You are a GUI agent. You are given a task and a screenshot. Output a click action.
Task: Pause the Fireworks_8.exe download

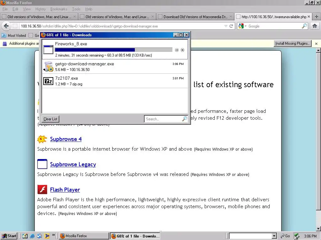pyautogui.click(x=177, y=50)
